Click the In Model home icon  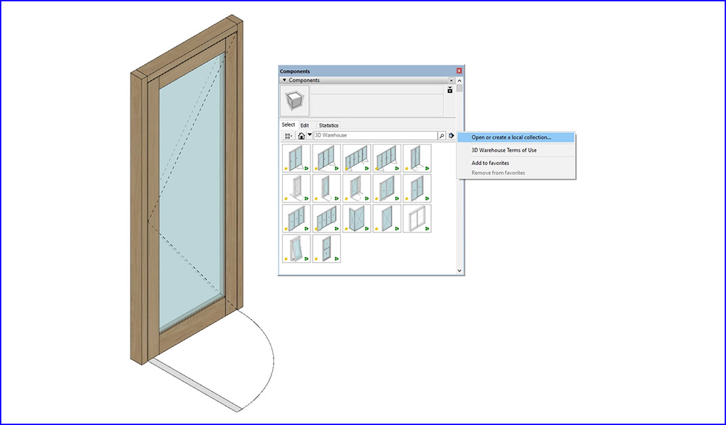(x=301, y=135)
